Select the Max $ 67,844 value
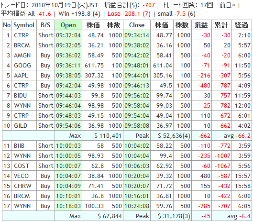Viewport: 253px width, 222px height. (110, 216)
